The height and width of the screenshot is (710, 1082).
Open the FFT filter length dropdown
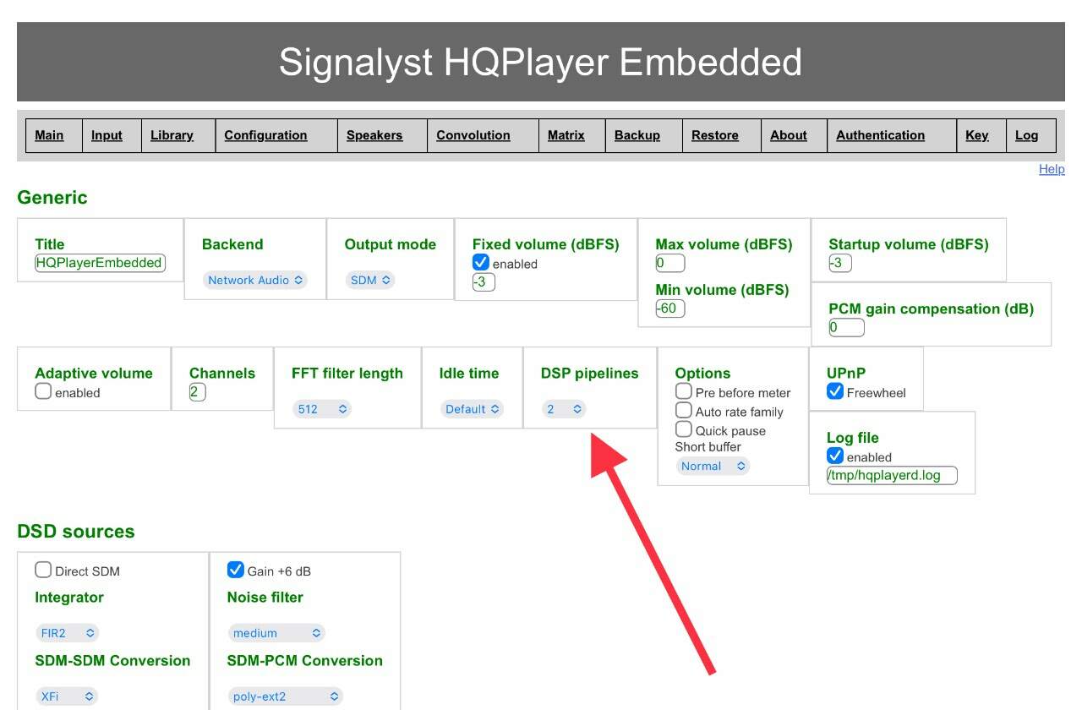(322, 409)
